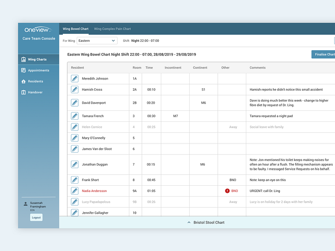Click the Wing Charts sidebar icon

coord(23,59)
